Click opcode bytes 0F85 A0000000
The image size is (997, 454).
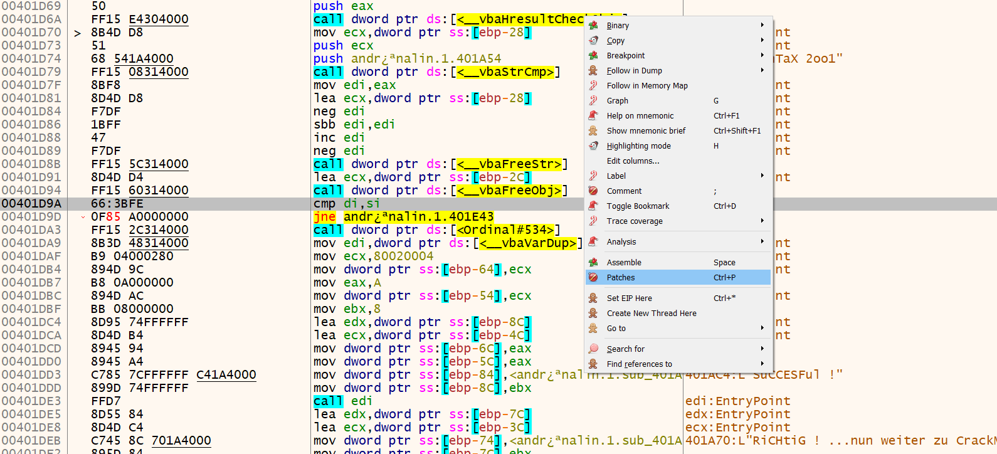pos(140,217)
